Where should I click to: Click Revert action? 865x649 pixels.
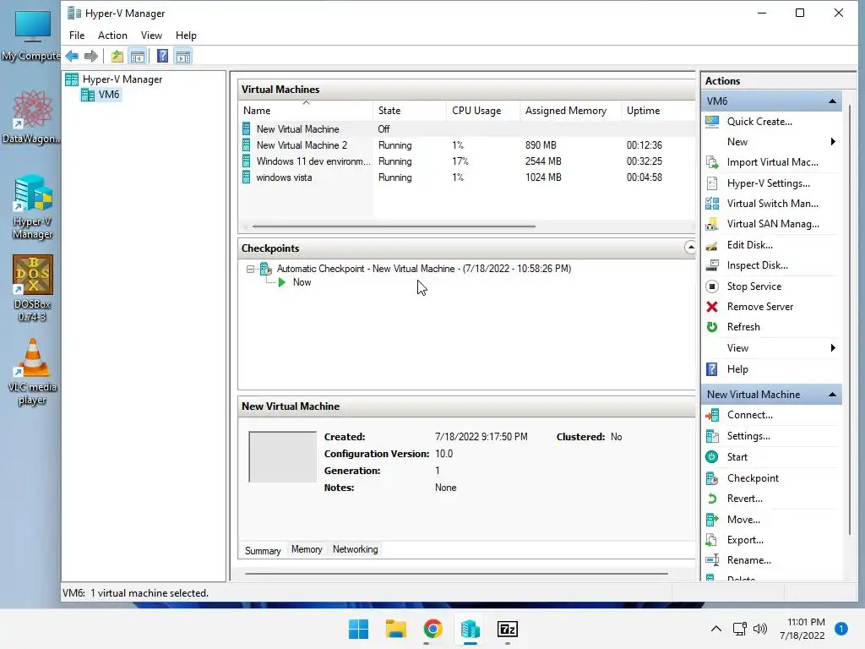[x=744, y=499]
